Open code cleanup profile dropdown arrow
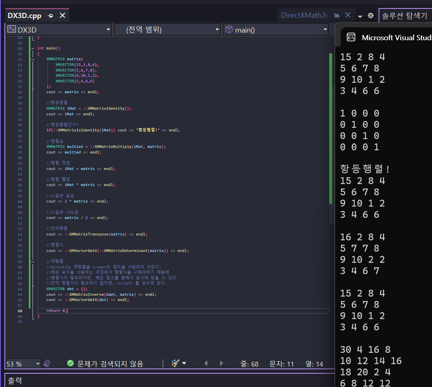Screen dimensions: 432x387 pos(184,363)
